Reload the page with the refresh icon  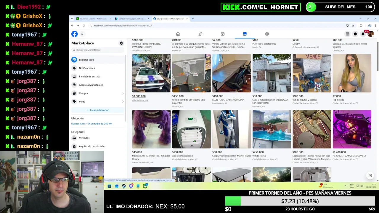pyautogui.click(x=84, y=26)
